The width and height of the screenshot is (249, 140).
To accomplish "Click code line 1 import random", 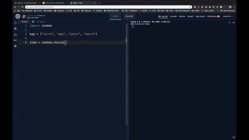I will pos(40,26).
